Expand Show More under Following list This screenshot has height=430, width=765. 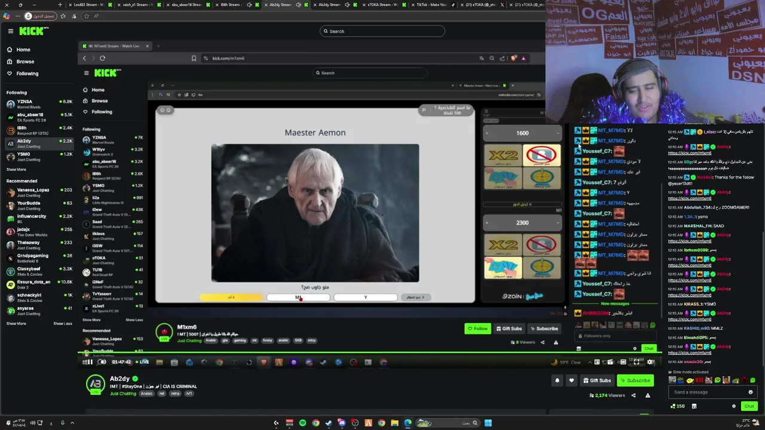16,170
